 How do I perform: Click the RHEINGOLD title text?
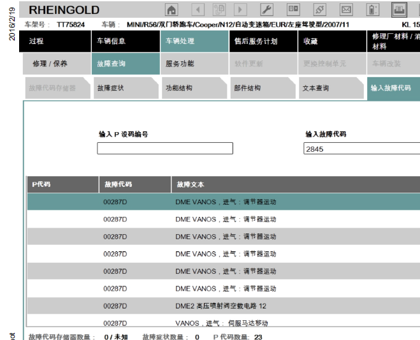(64, 10)
